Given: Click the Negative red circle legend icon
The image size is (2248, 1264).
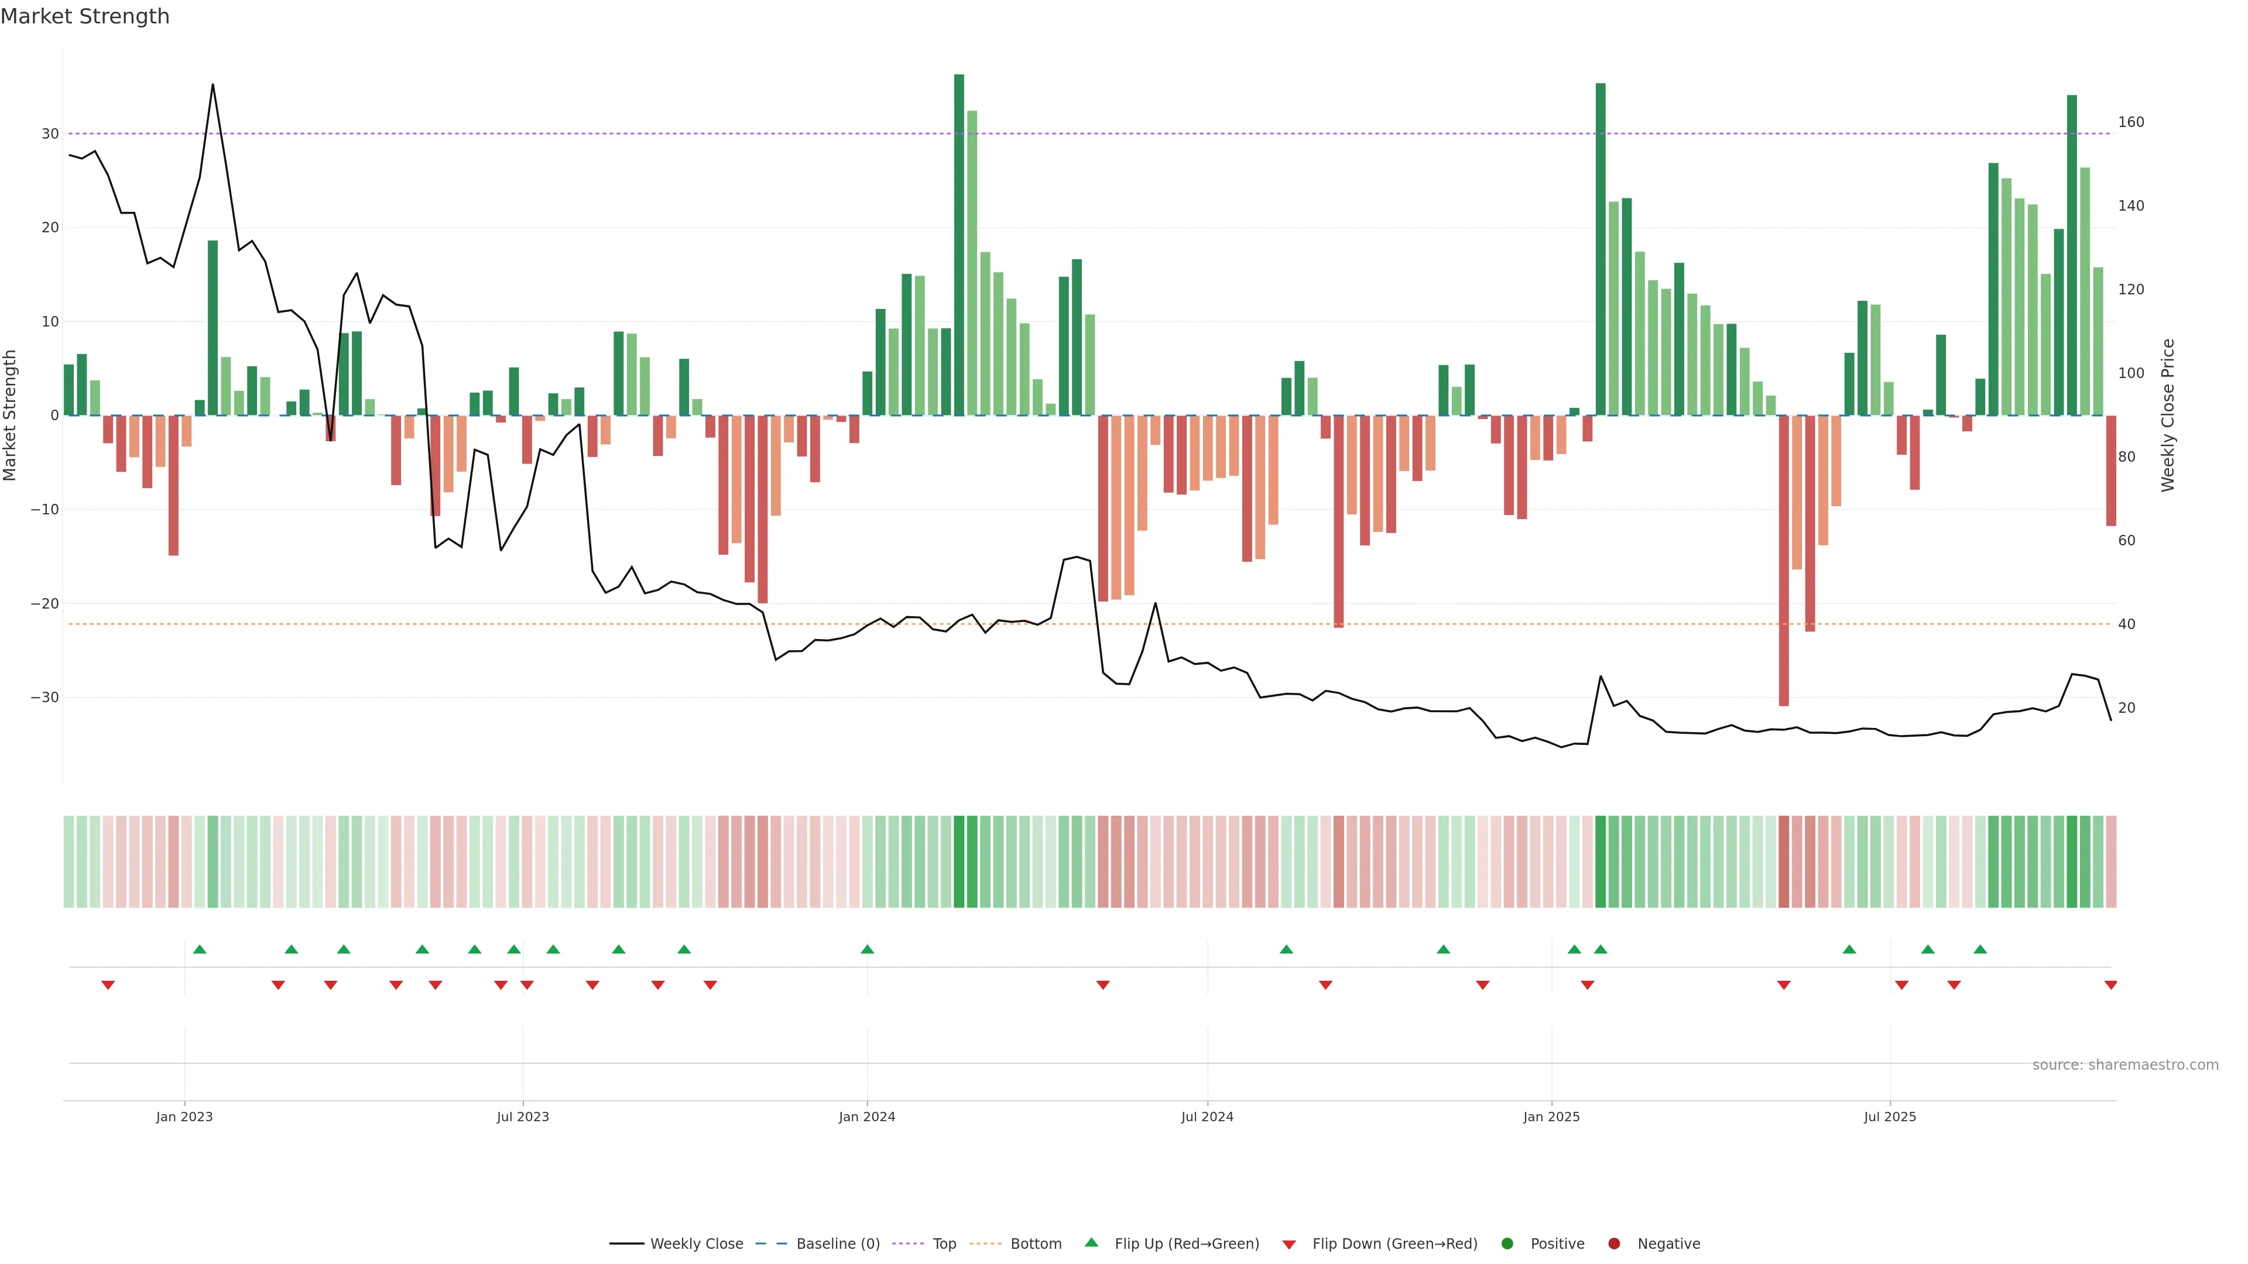Looking at the screenshot, I should point(1613,1244).
